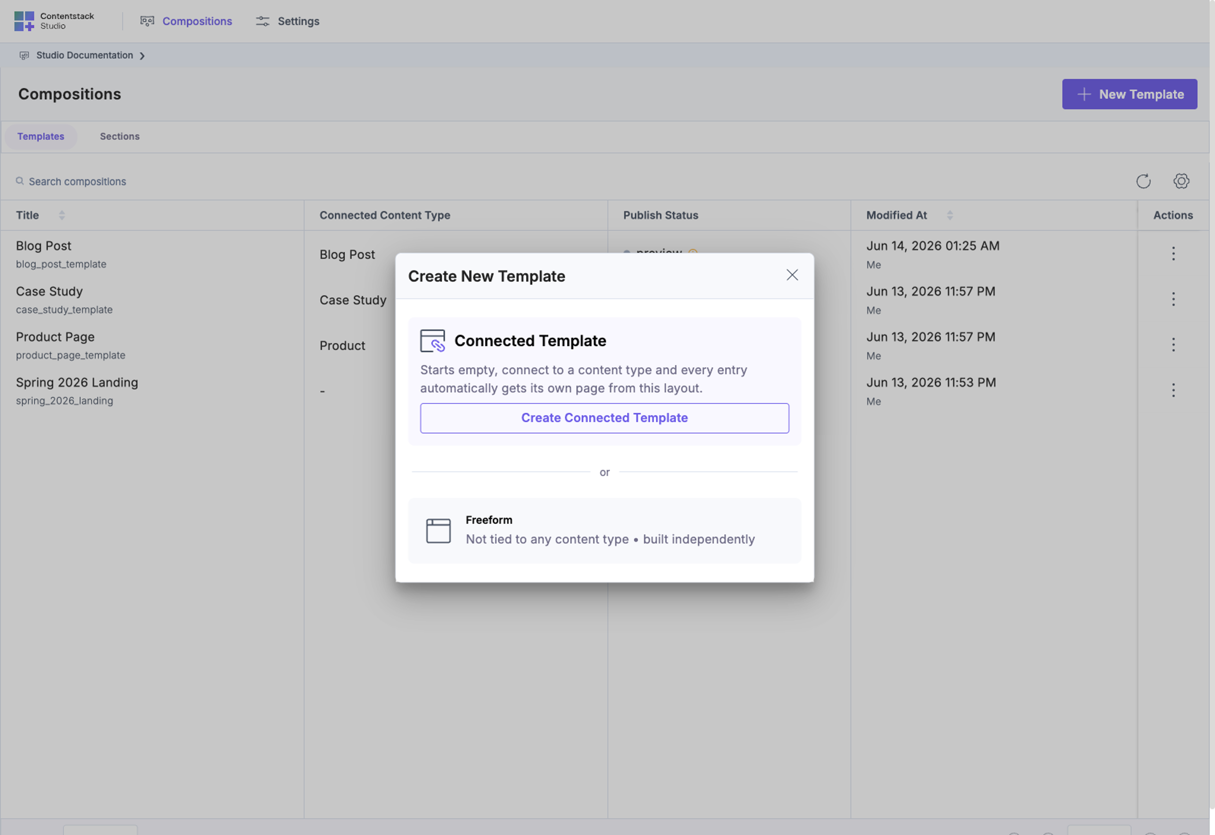Click the Freeform window icon
Image resolution: width=1215 pixels, height=835 pixels.
(438, 530)
